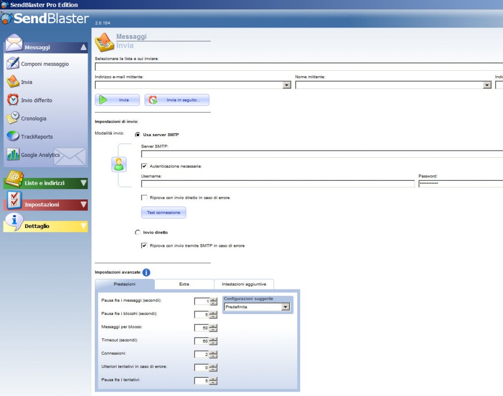This screenshot has width=503, height=396.
Task: Open Componi messaggio pencil icon
Action: click(13, 63)
